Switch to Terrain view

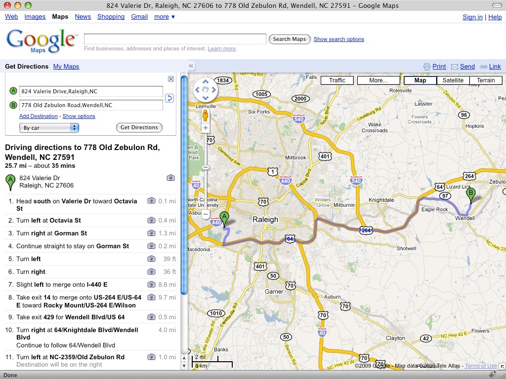[x=486, y=80]
